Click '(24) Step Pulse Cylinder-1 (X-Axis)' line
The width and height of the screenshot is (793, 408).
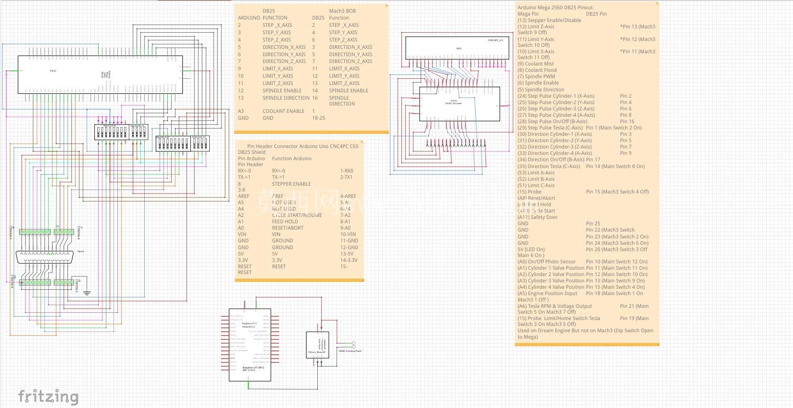pyautogui.click(x=556, y=96)
